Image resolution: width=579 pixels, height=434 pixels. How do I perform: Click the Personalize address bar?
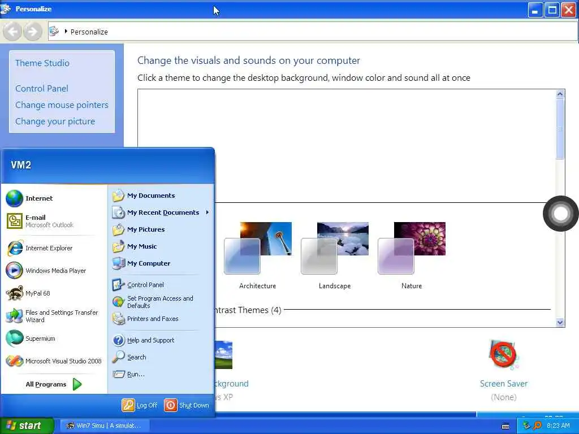tap(312, 32)
